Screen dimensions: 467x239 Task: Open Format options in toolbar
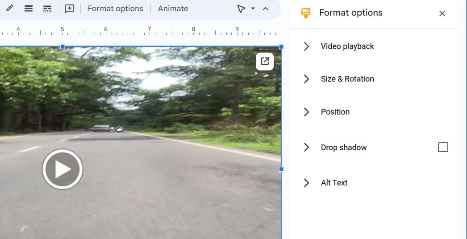(x=115, y=8)
